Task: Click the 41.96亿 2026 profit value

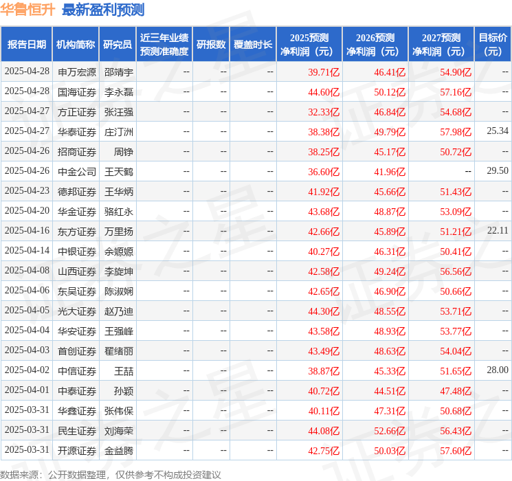Action: [390, 172]
